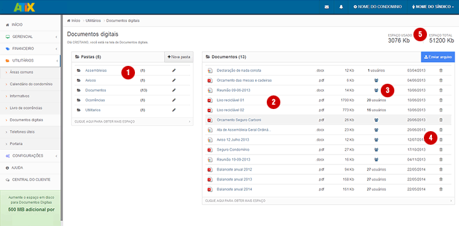Viewport: 459px width, 226px height.
Task: Click PDF file icon of Lixo reciclável 01
Action: 209,100
